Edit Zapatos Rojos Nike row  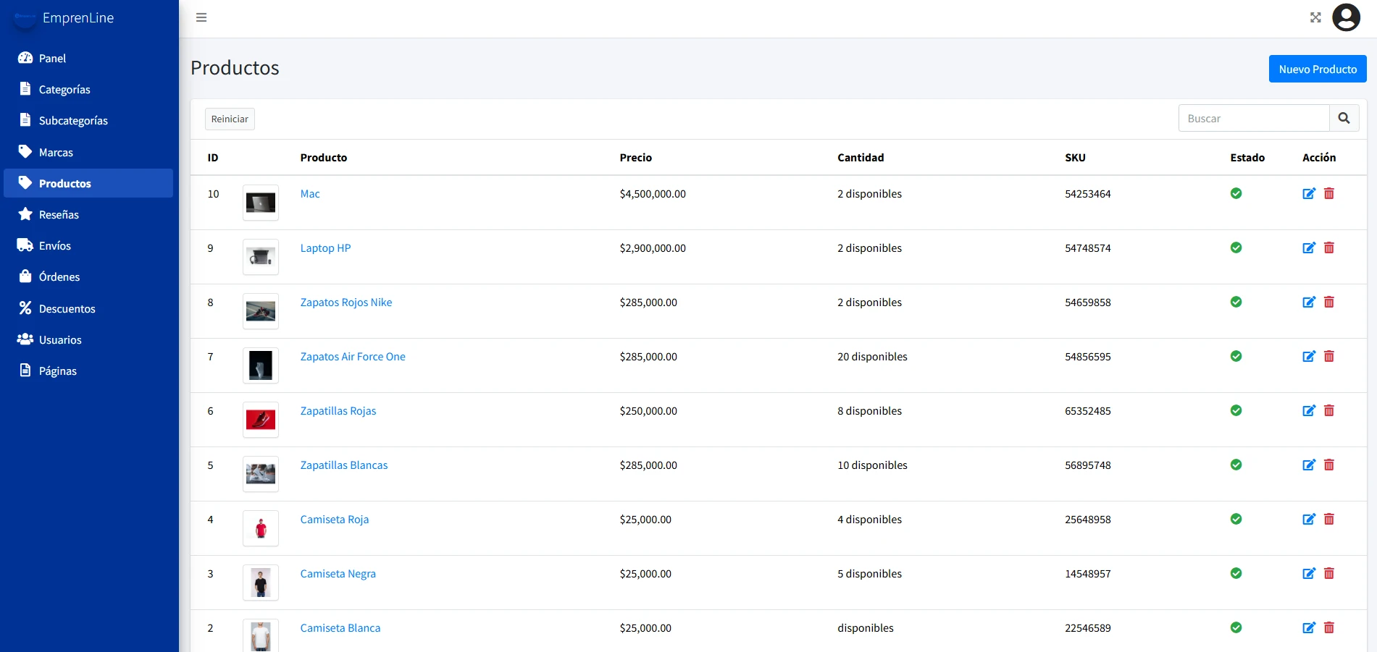[1309, 302]
